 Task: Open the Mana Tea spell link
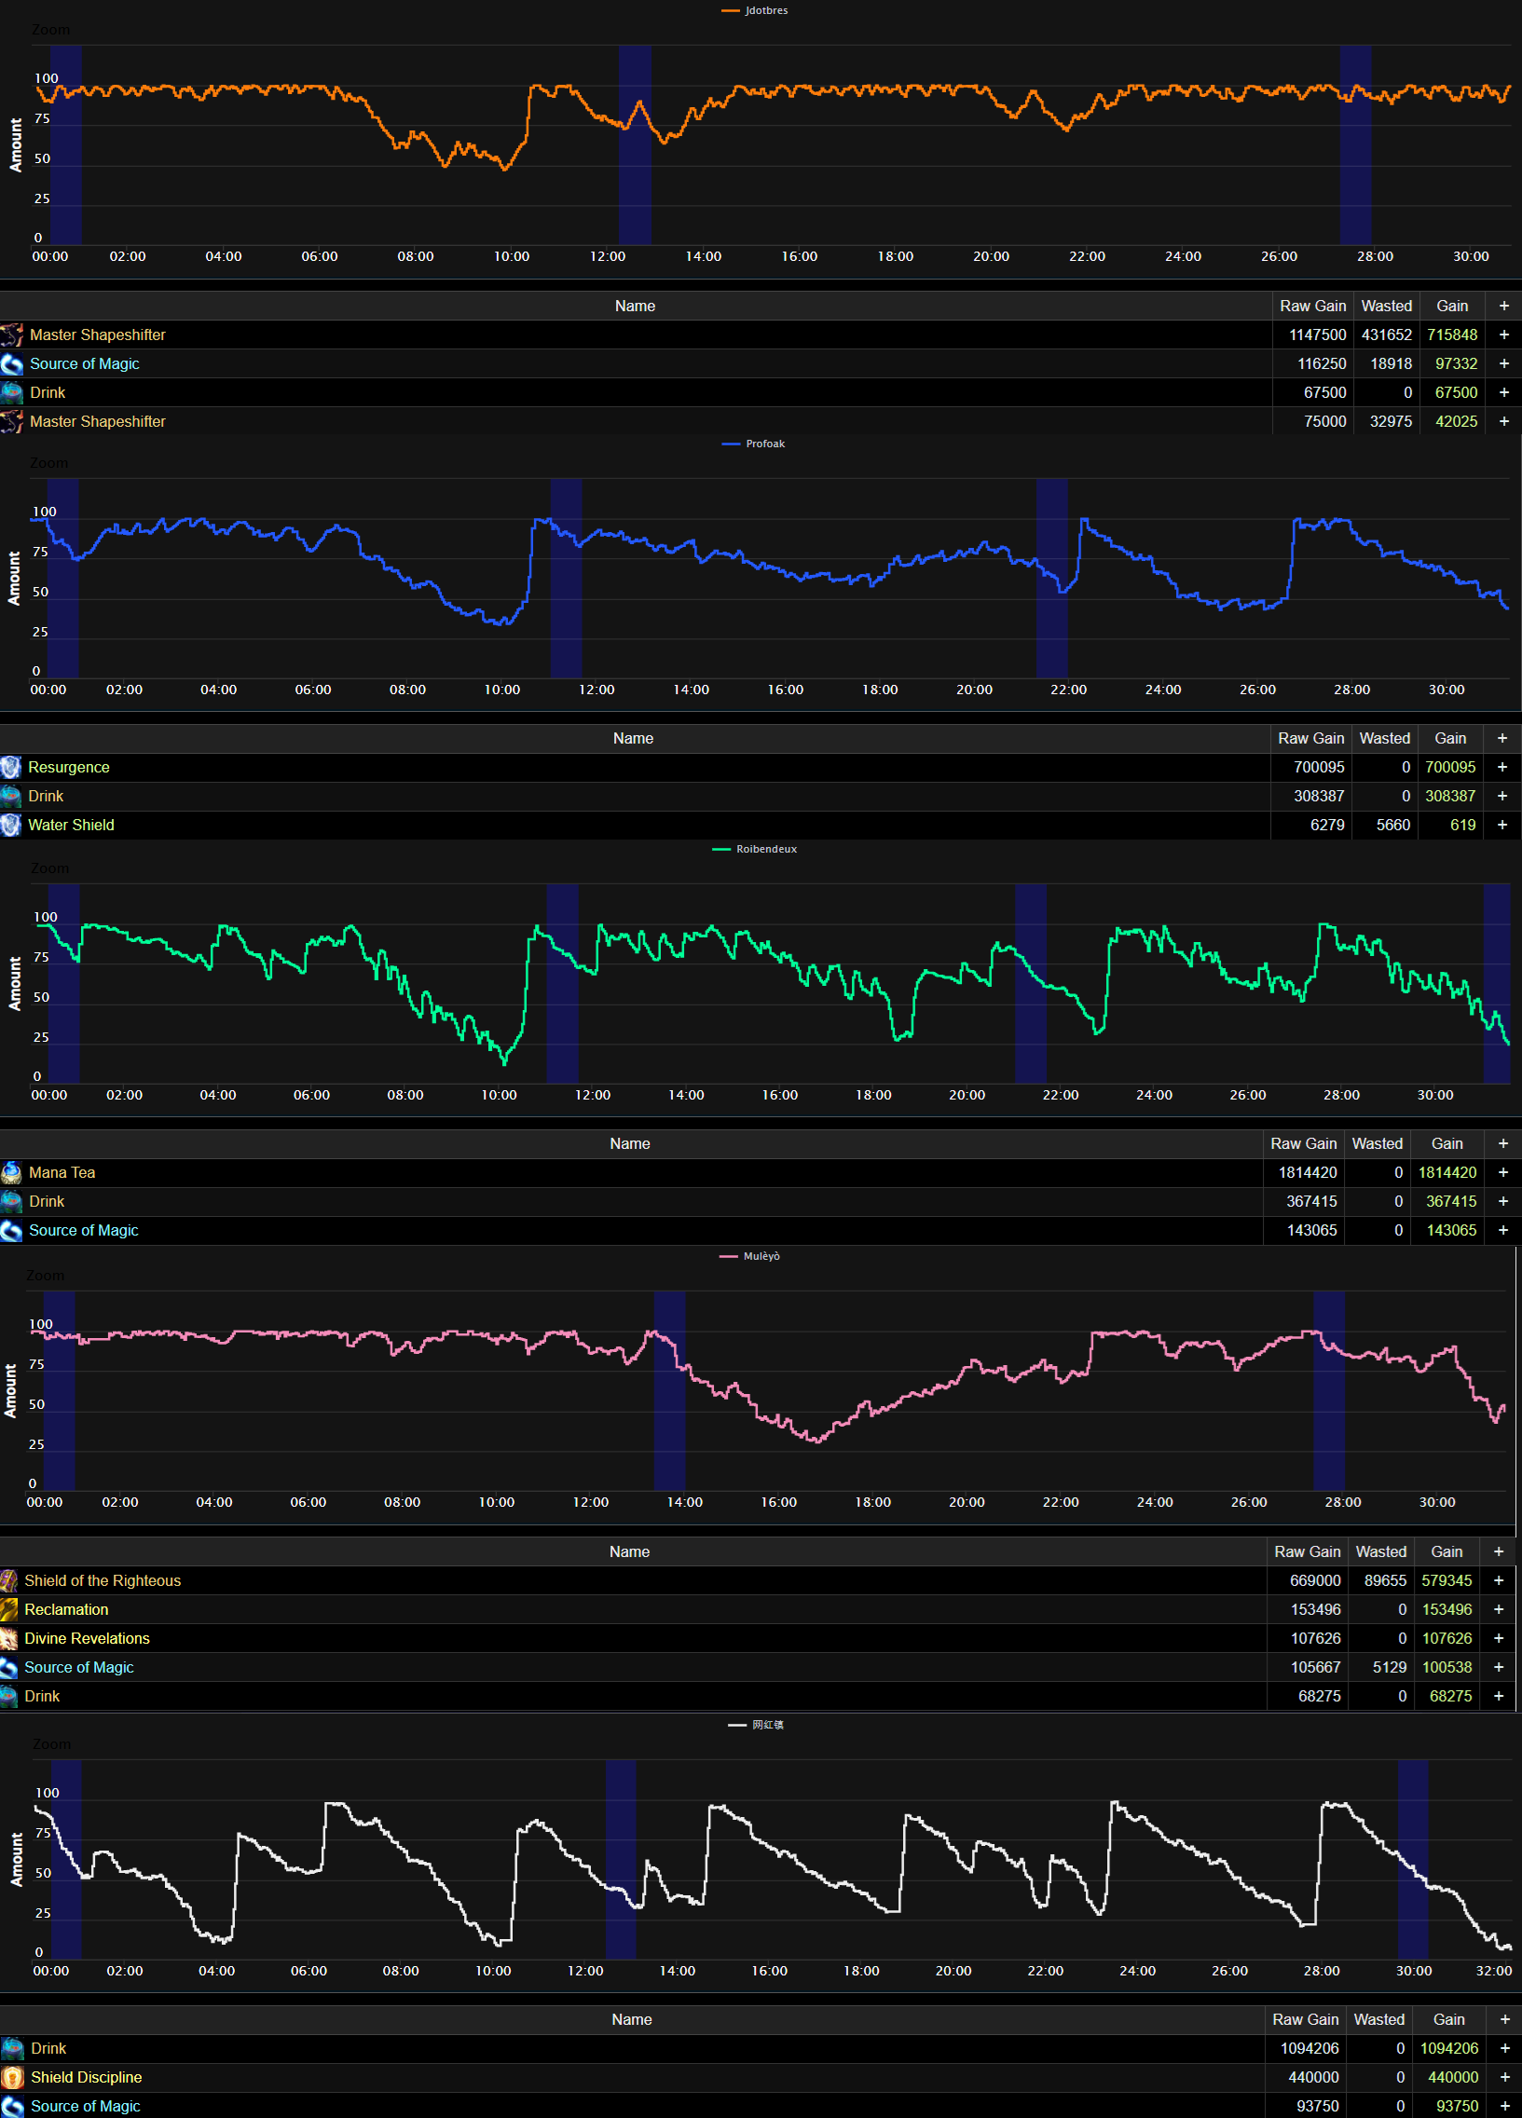[62, 1172]
